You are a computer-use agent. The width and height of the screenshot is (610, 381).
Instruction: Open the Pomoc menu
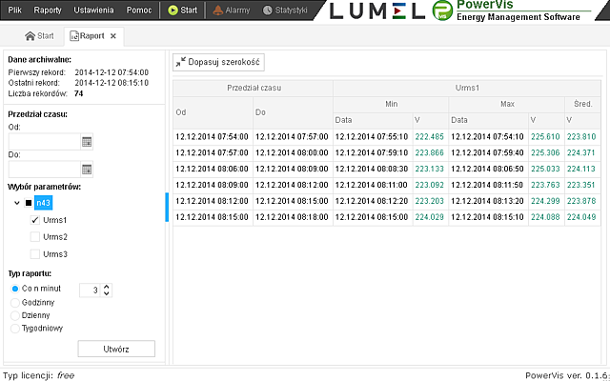(x=139, y=10)
